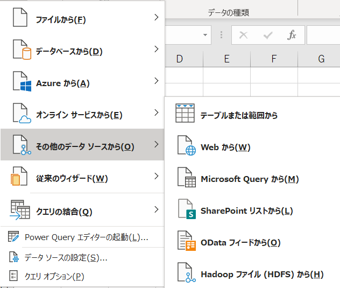The height and width of the screenshot is (288, 340).
Task: Select その他のデータ ソースから(O) menu item
Action: (x=82, y=145)
